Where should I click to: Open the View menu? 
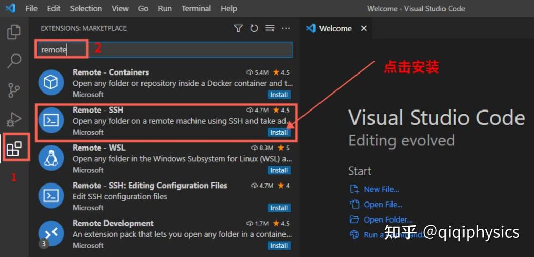pos(120,9)
